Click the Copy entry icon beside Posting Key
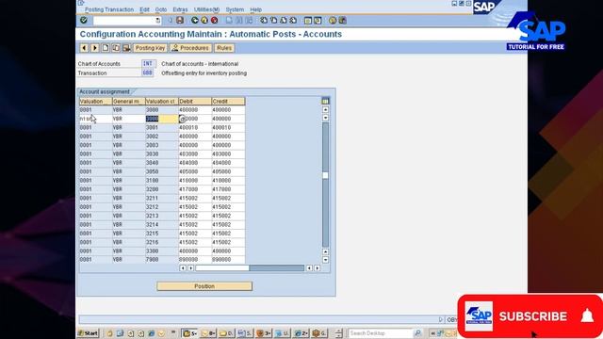The width and height of the screenshot is (603, 339). point(116,48)
